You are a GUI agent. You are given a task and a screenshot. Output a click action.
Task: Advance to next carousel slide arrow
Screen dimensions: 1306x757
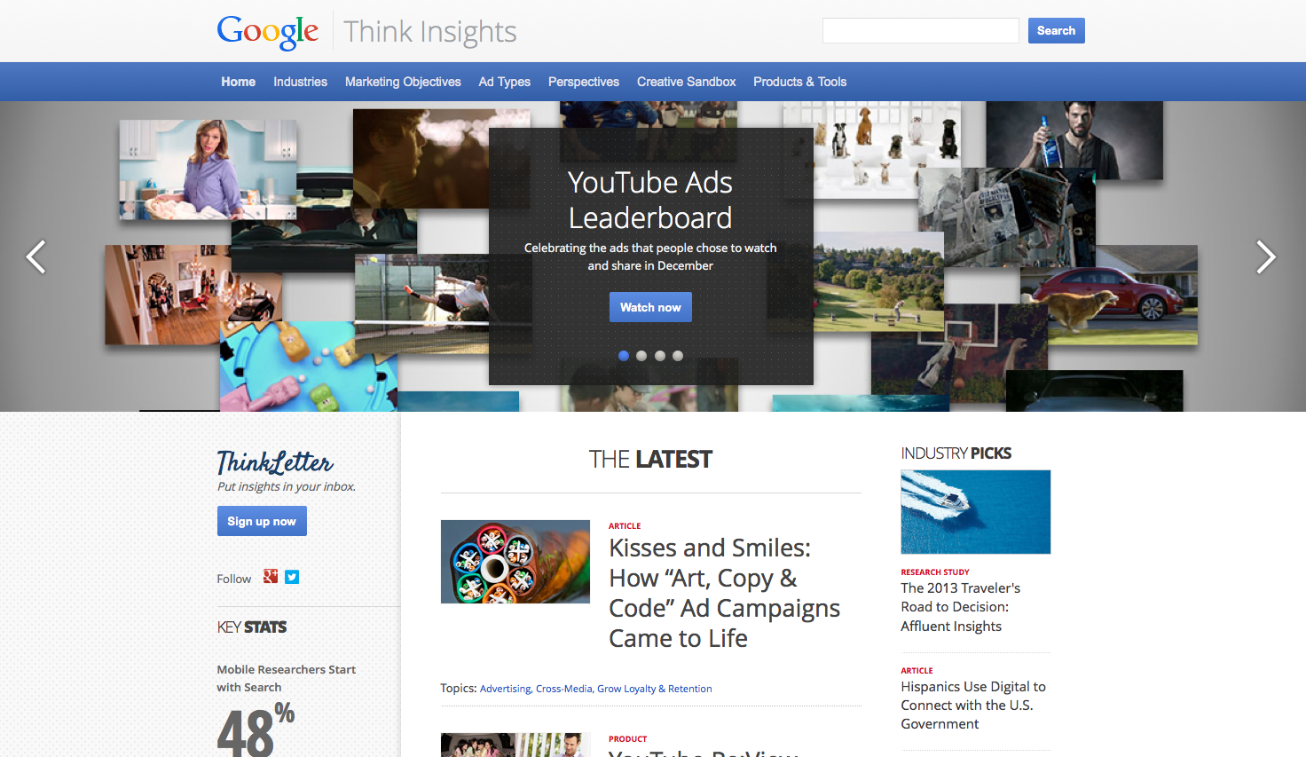coord(1266,257)
